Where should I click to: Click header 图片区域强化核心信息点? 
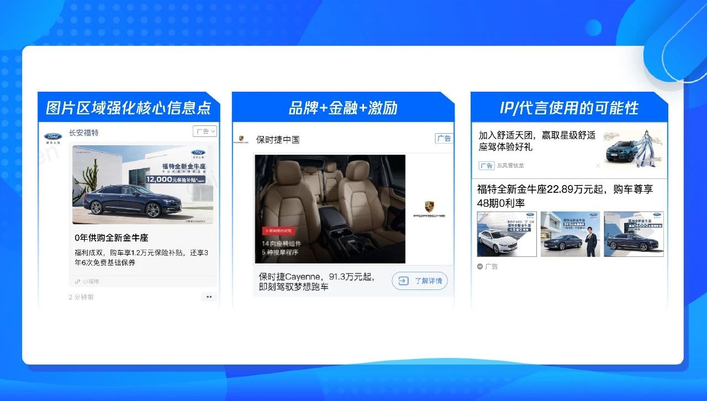click(129, 107)
